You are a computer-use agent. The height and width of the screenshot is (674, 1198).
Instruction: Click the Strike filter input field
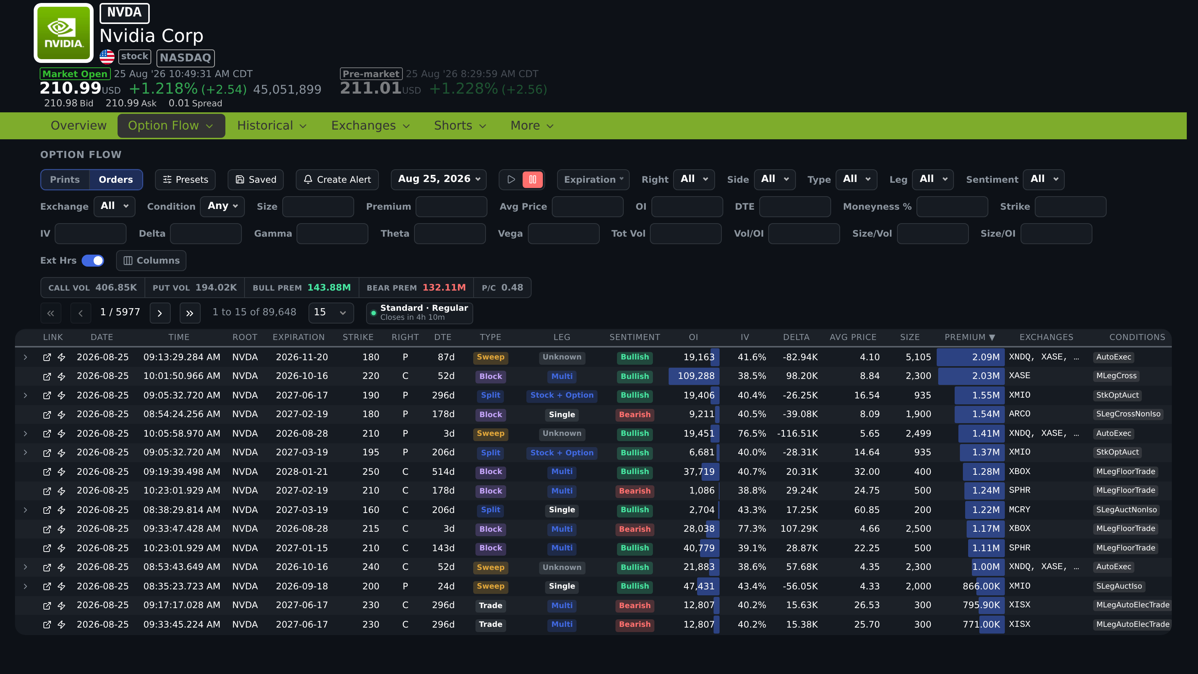tap(1071, 207)
